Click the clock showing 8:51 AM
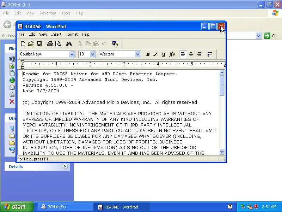Screen dimensions: 282x212 coord(269,207)
